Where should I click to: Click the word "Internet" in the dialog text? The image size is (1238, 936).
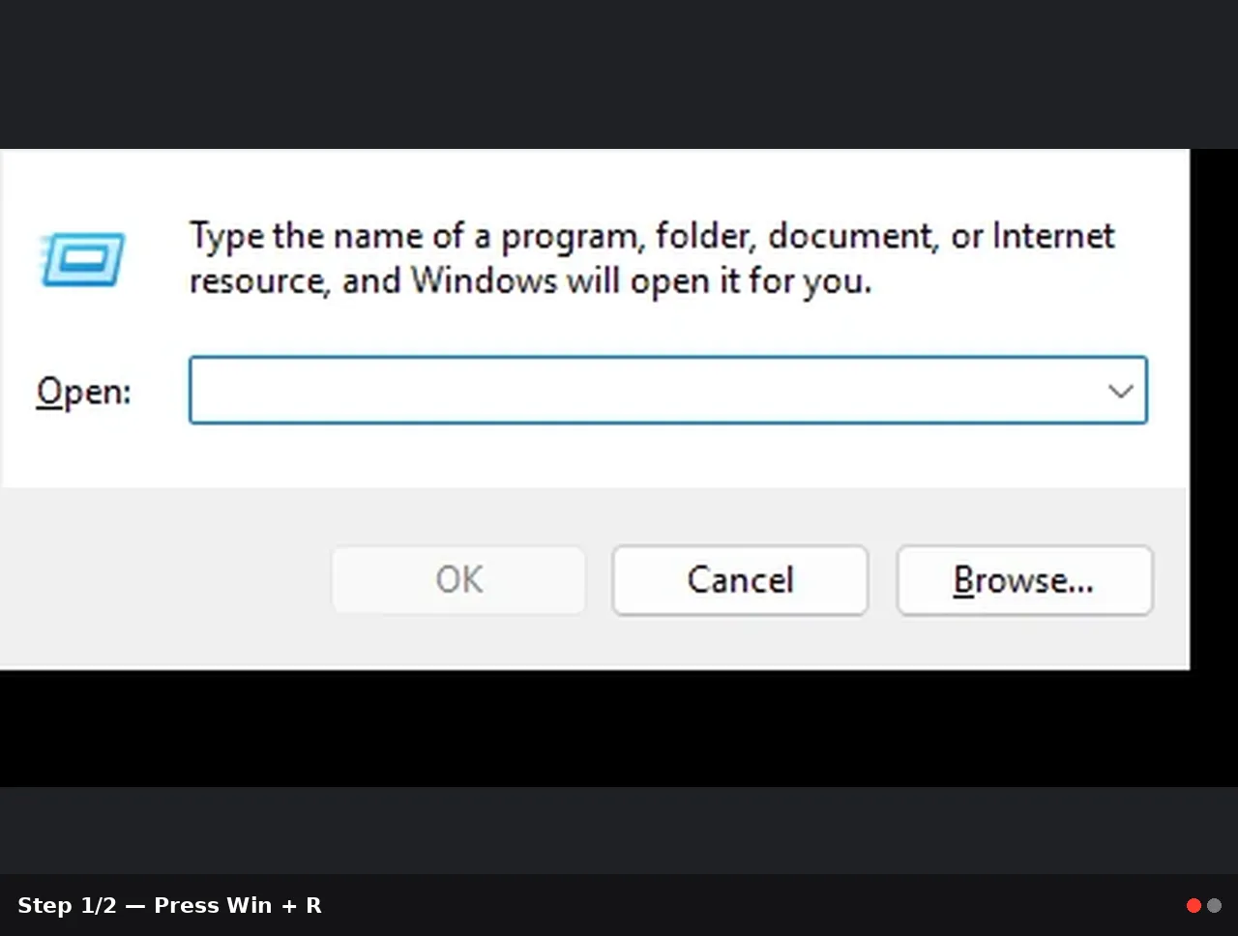pyautogui.click(x=1053, y=236)
